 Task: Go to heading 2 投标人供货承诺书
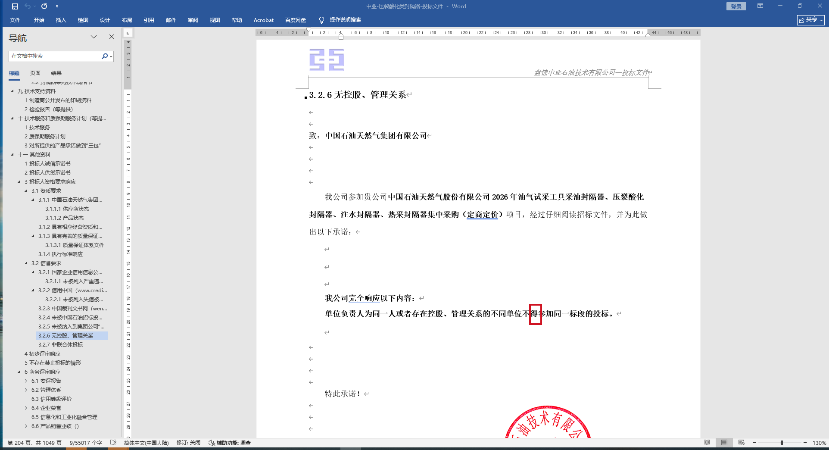point(47,173)
